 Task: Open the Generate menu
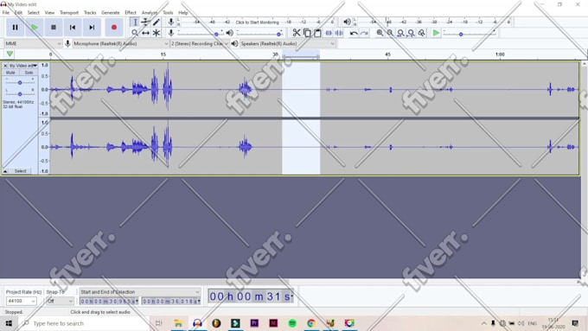pyautogui.click(x=111, y=12)
